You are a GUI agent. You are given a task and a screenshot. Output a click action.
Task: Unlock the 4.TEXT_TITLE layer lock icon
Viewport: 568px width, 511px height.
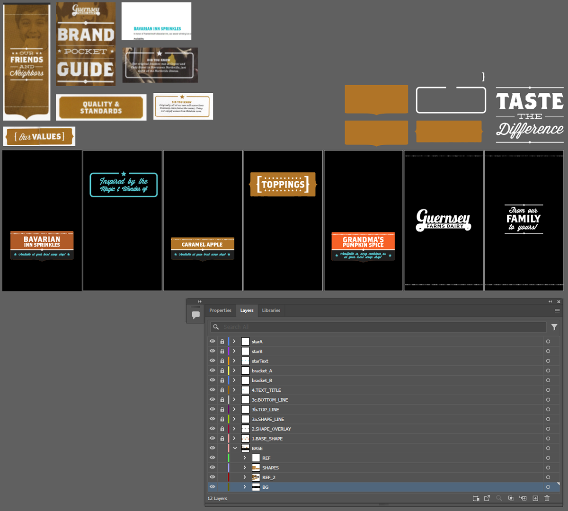pyautogui.click(x=222, y=390)
